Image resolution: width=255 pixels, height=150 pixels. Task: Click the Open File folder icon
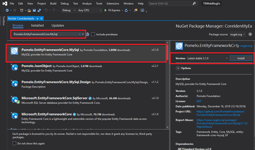point(29,10)
